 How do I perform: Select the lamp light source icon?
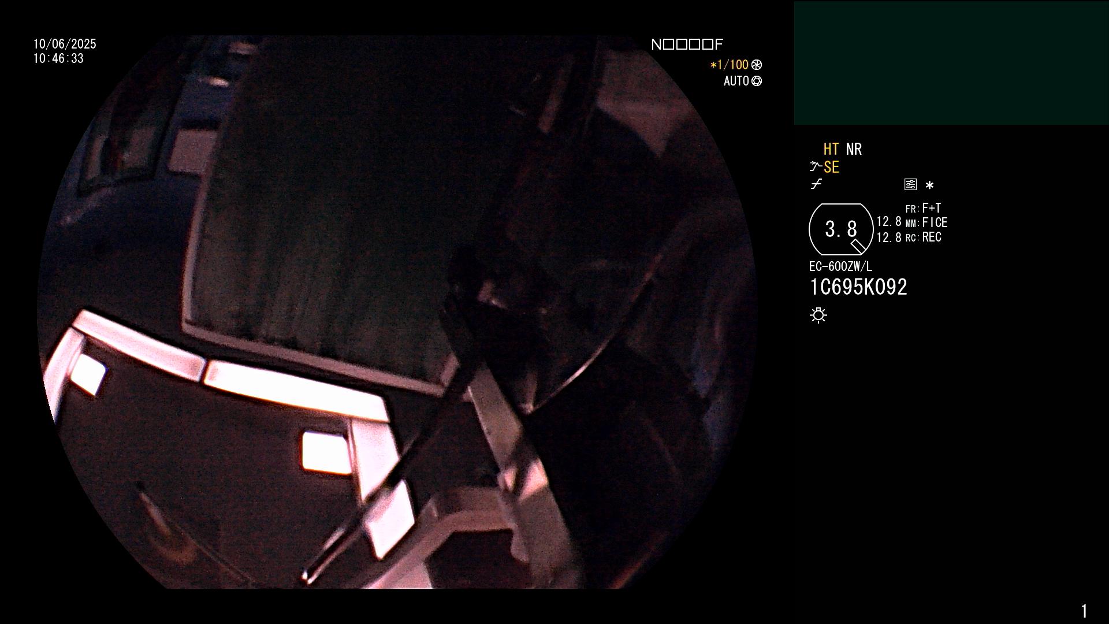click(x=818, y=315)
